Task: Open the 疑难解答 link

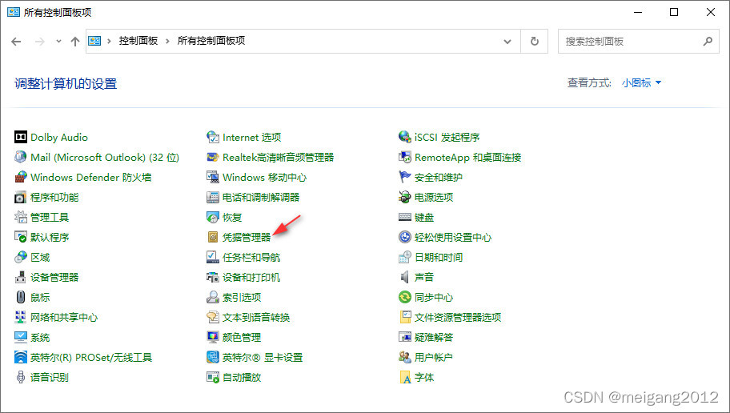Action: pos(434,338)
